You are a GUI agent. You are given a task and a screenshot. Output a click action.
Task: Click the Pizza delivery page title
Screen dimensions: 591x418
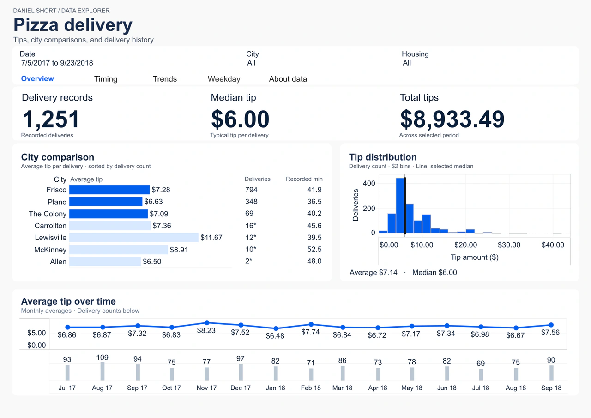pos(73,24)
